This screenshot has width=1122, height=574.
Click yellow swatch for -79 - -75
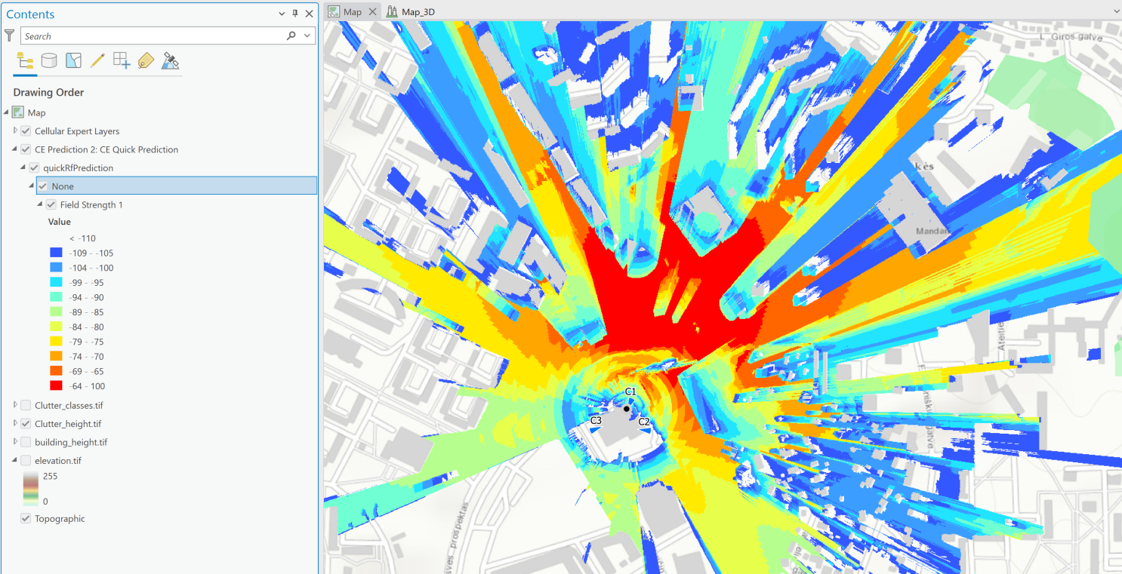point(56,342)
